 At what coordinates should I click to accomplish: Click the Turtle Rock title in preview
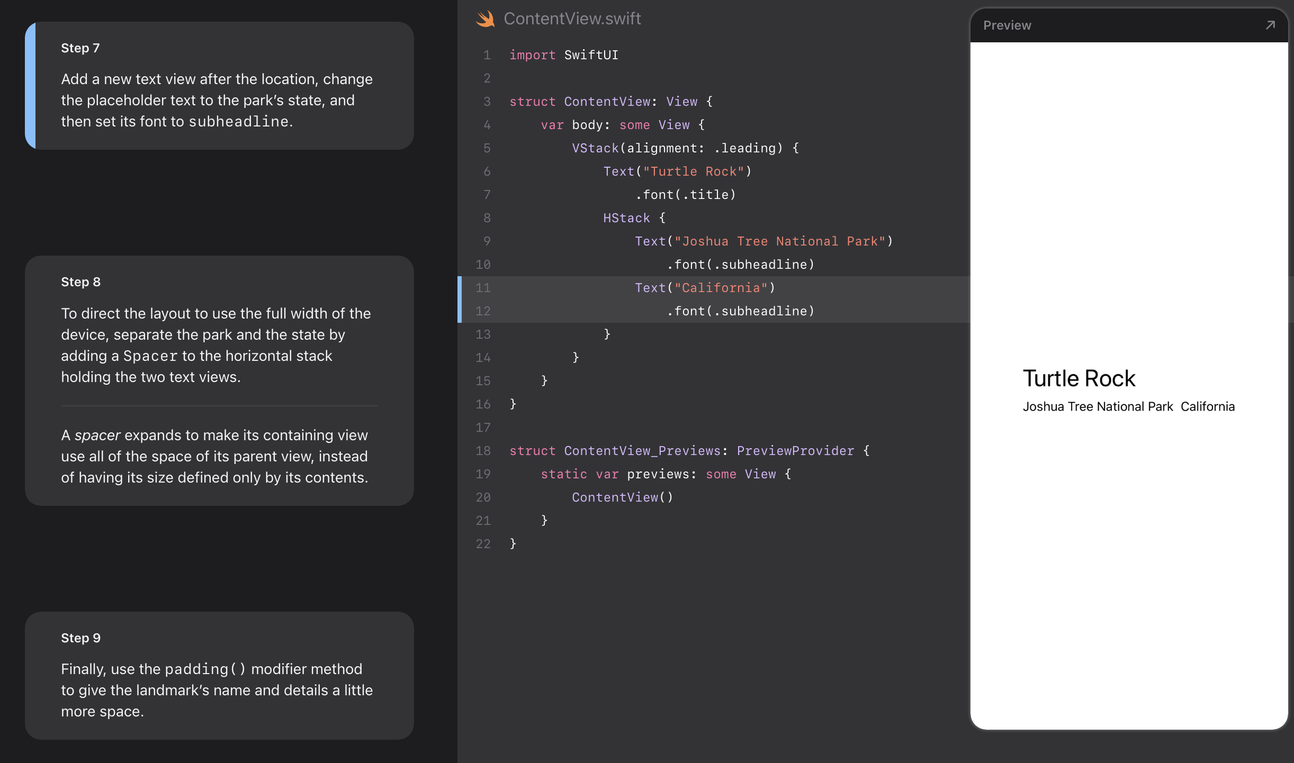pyautogui.click(x=1079, y=379)
